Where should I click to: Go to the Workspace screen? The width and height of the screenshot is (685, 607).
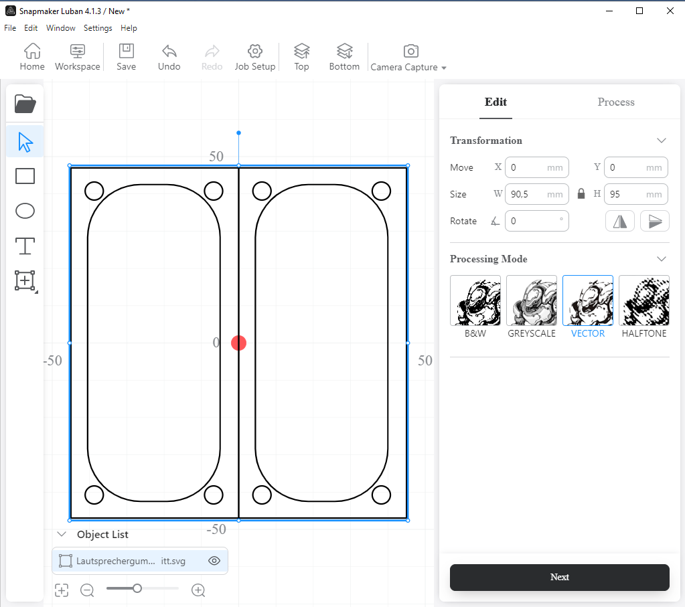pyautogui.click(x=77, y=57)
